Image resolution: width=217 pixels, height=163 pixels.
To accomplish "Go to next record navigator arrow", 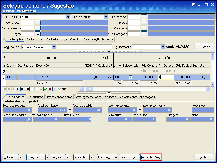I will point(18,89).
